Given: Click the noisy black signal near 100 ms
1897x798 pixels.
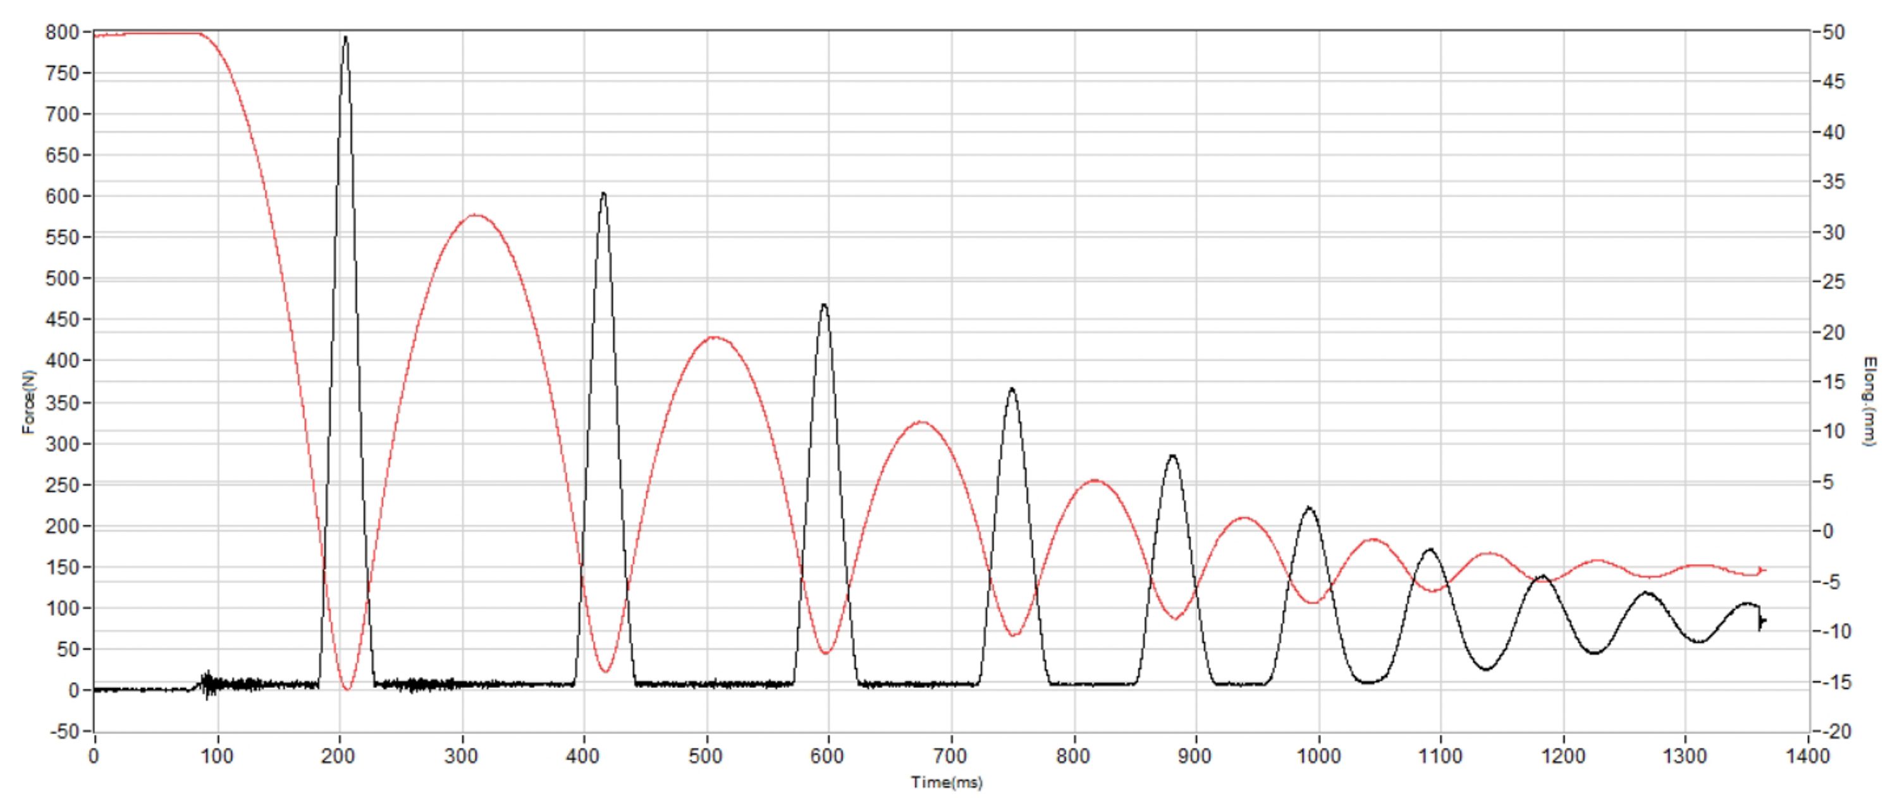Looking at the screenshot, I should click(x=210, y=684).
